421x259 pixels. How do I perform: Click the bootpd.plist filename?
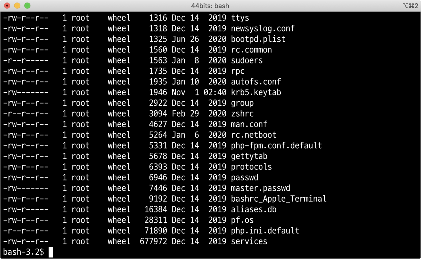coord(258,39)
